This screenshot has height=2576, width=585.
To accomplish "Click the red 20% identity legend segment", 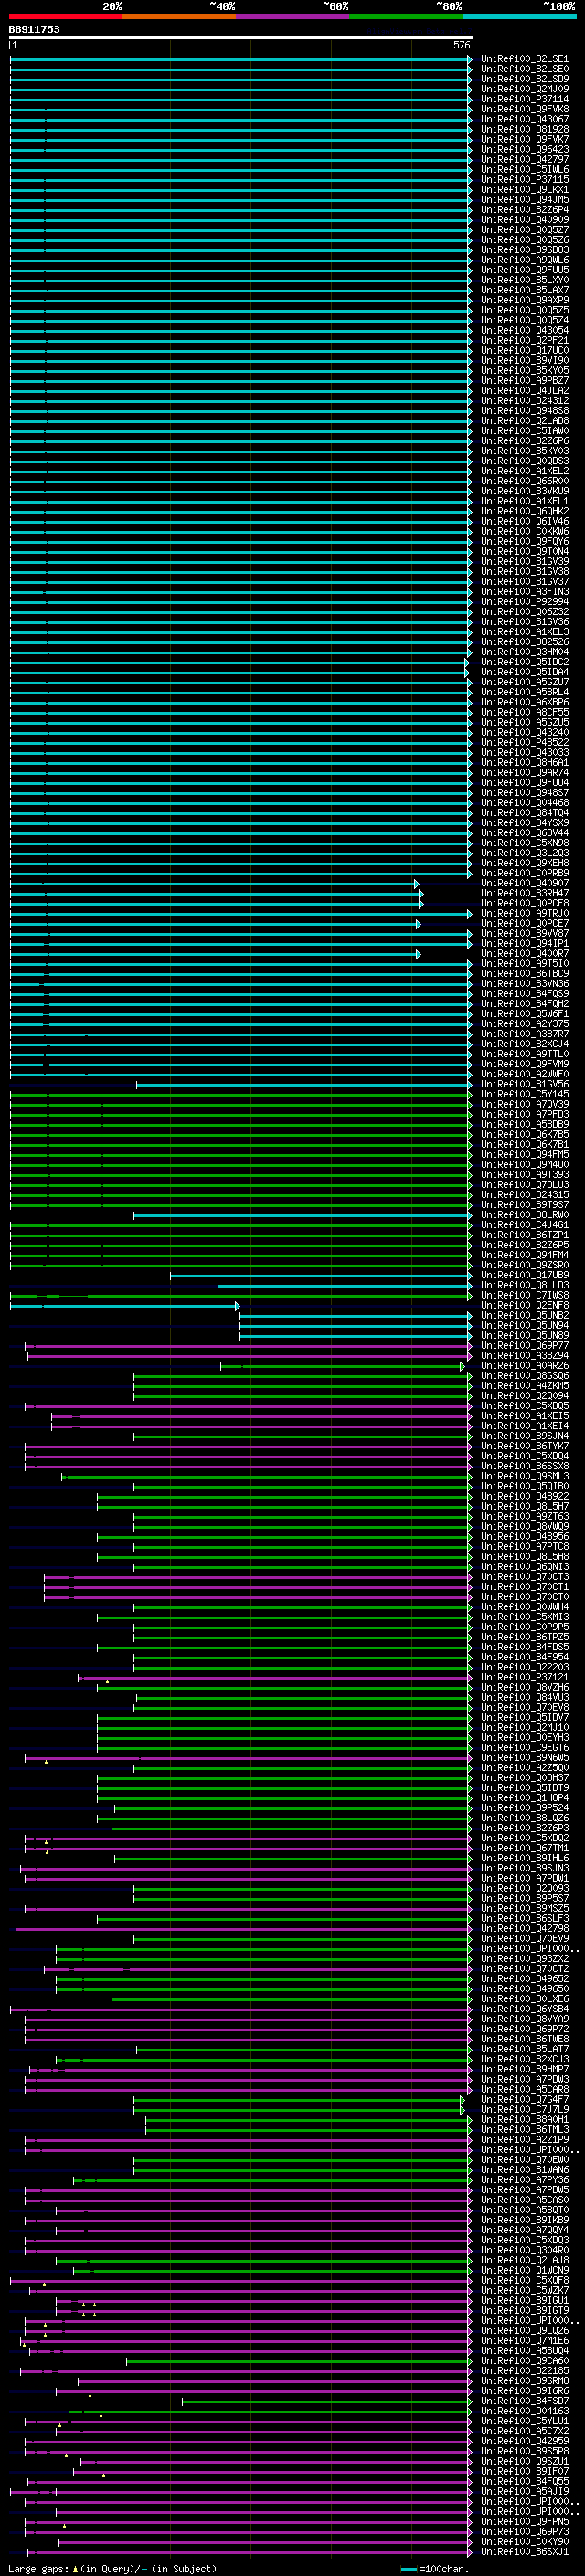I will point(65,16).
